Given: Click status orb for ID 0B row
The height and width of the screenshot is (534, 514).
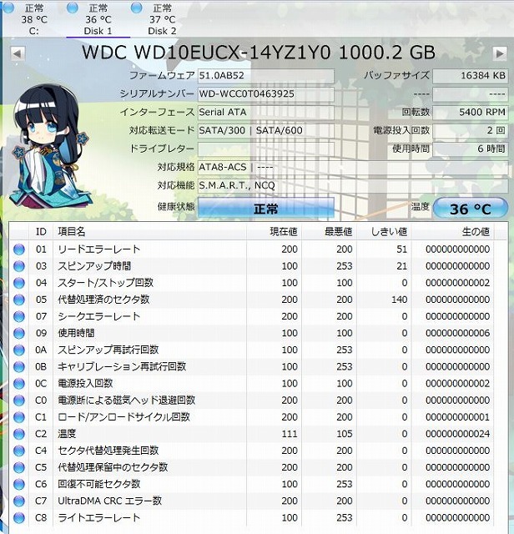Looking at the screenshot, I should point(19,367).
